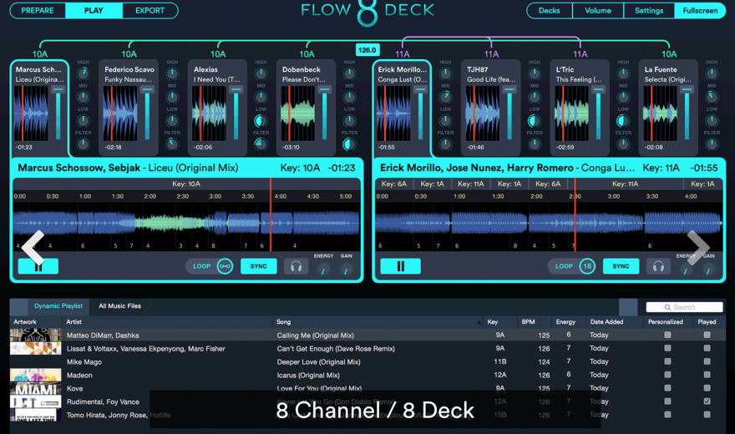Screen dimensions: 735x434
Task: Select the Marcus Sch... Liceu deck
Action: coord(39,108)
